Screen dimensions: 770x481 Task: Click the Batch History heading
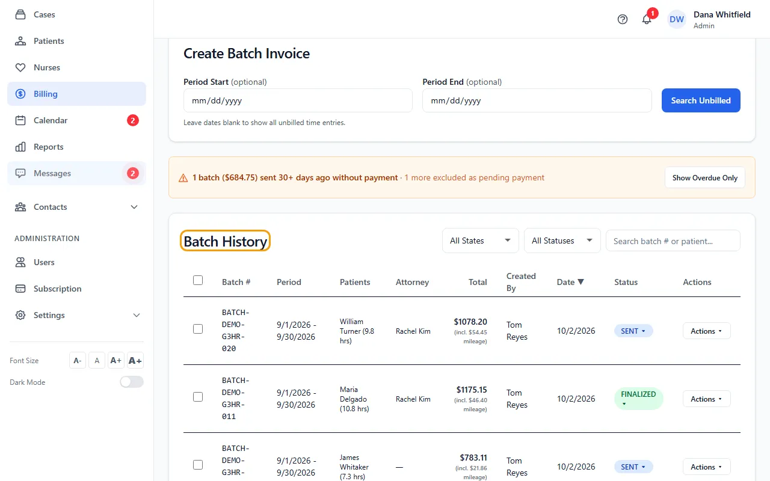[226, 241]
